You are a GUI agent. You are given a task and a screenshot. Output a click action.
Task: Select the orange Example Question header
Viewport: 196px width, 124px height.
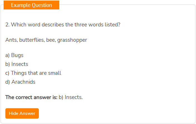(31, 5)
